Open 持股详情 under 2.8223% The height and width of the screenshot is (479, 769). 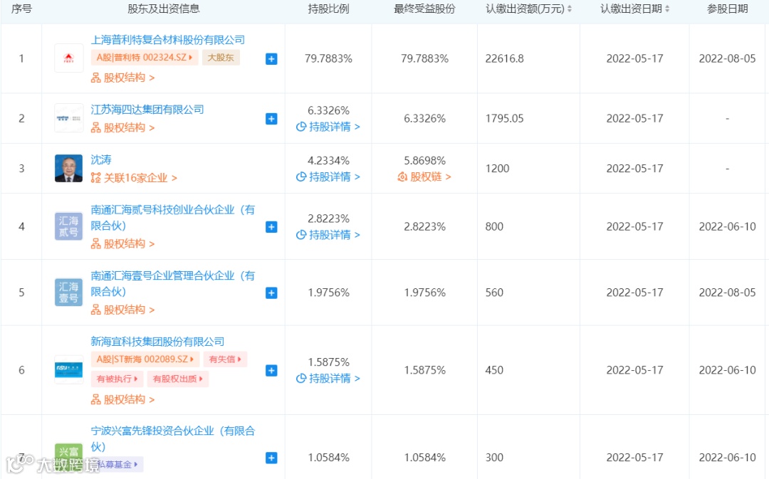[328, 236]
